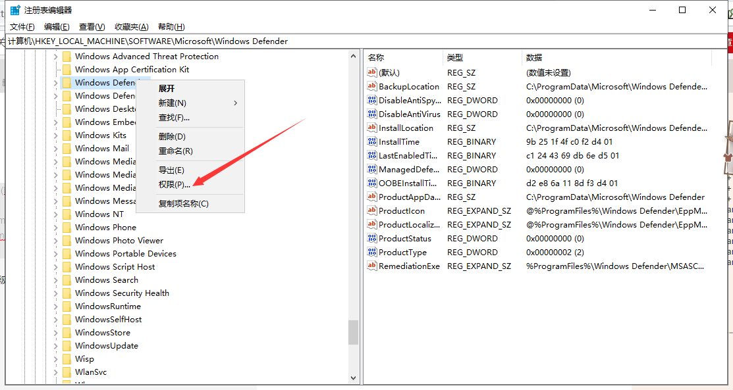Viewport: 733px width, 390px height.
Task: Open the 新建(N) submenu arrow
Action: (235, 103)
